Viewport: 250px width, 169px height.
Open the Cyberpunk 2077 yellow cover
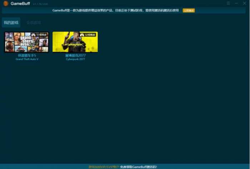click(x=75, y=42)
